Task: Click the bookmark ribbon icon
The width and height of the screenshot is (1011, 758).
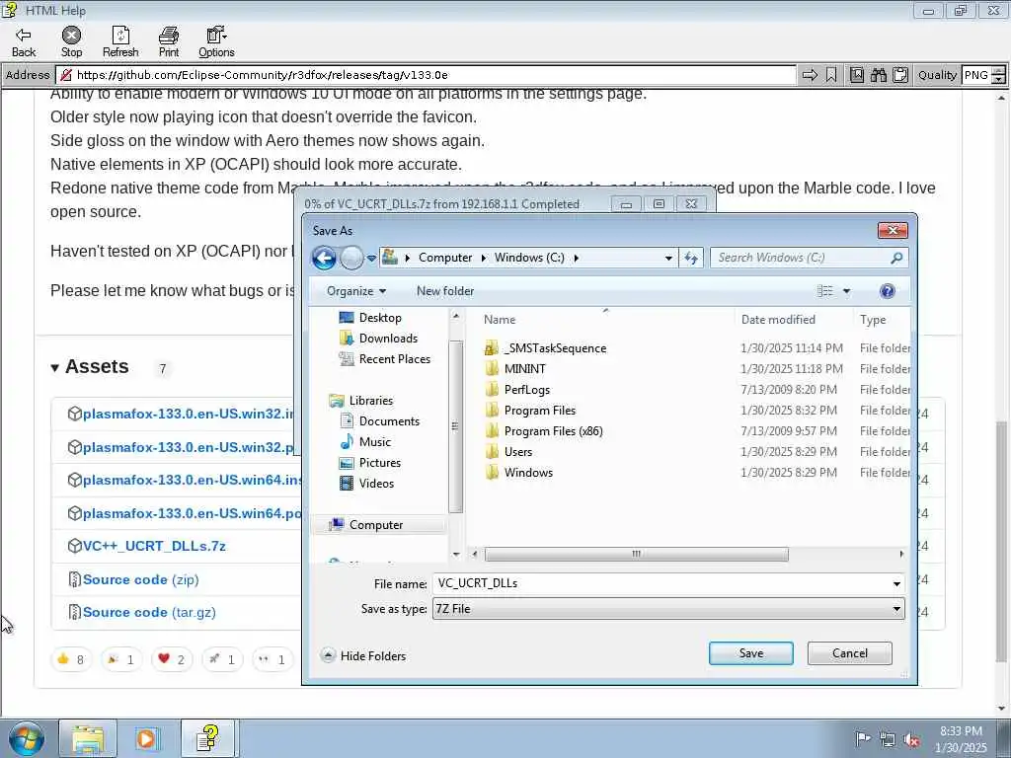Action: click(x=831, y=75)
